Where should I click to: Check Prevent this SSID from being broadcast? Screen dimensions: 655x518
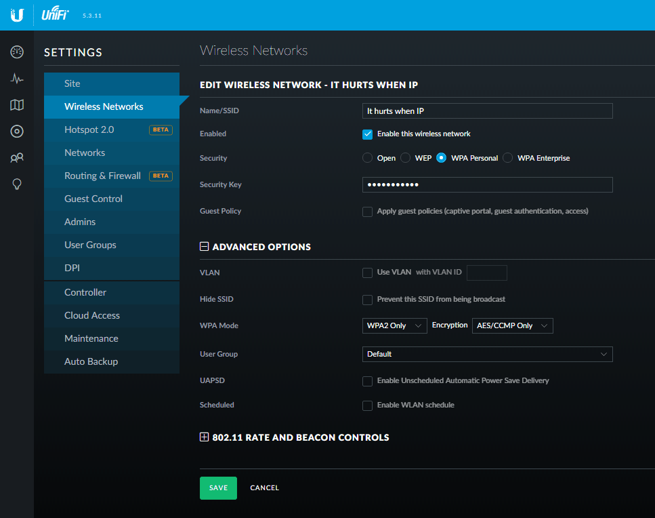click(x=367, y=300)
